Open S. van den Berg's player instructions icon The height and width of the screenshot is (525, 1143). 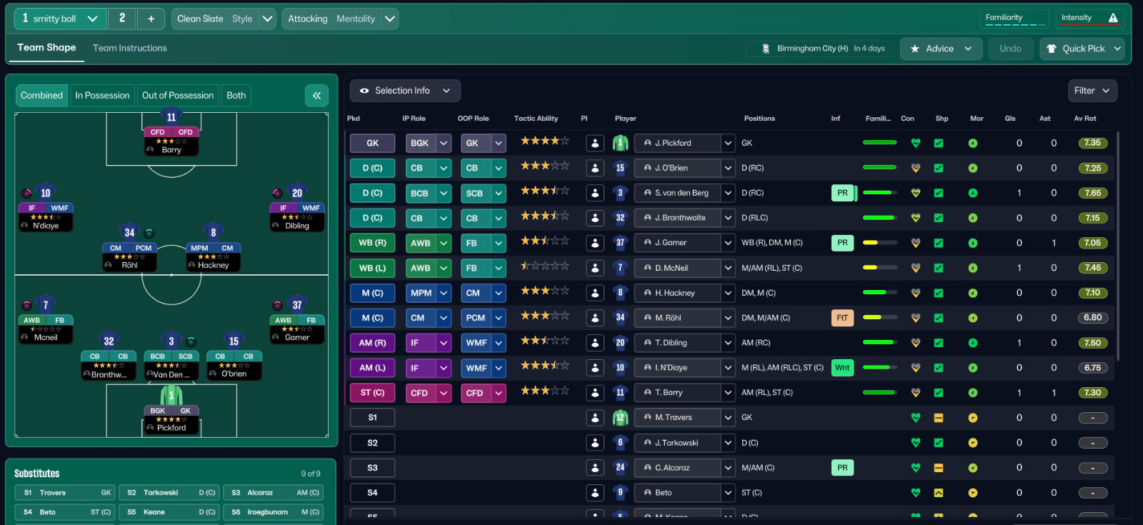point(594,193)
